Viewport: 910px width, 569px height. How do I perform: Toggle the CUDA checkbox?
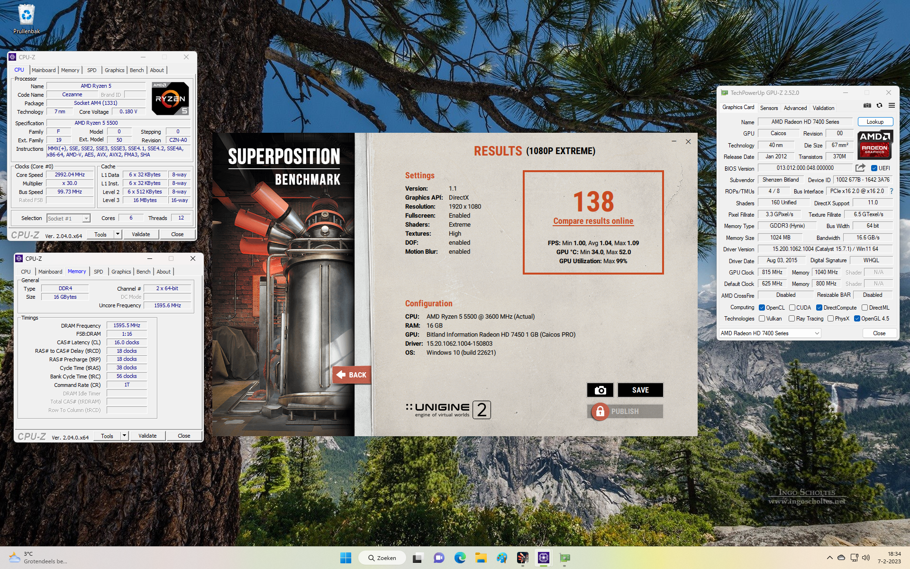coord(792,308)
